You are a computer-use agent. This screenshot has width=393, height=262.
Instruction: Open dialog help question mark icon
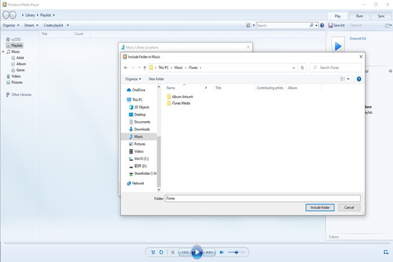pyautogui.click(x=359, y=79)
